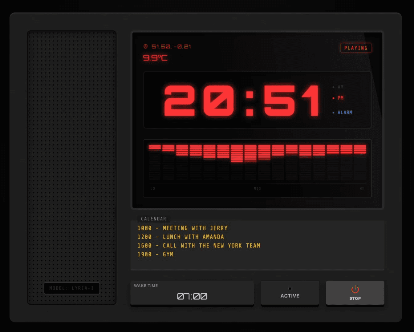Screen dimensions: 414x332
Task: Select the Meeting with Jerry entry
Action: pyautogui.click(x=182, y=228)
